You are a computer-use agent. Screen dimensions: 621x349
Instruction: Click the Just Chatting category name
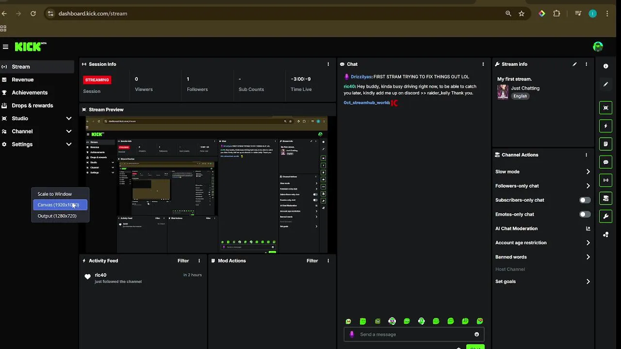[x=525, y=88]
